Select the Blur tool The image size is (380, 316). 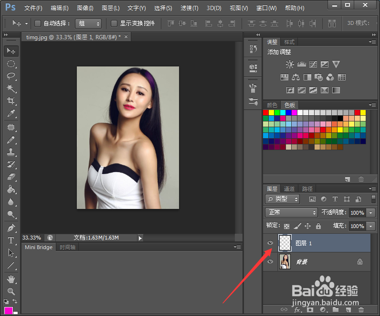tap(11, 201)
